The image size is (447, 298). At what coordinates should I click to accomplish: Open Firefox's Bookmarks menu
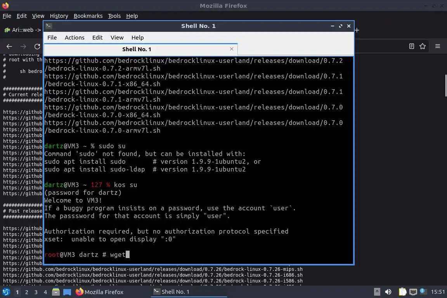[x=88, y=16]
